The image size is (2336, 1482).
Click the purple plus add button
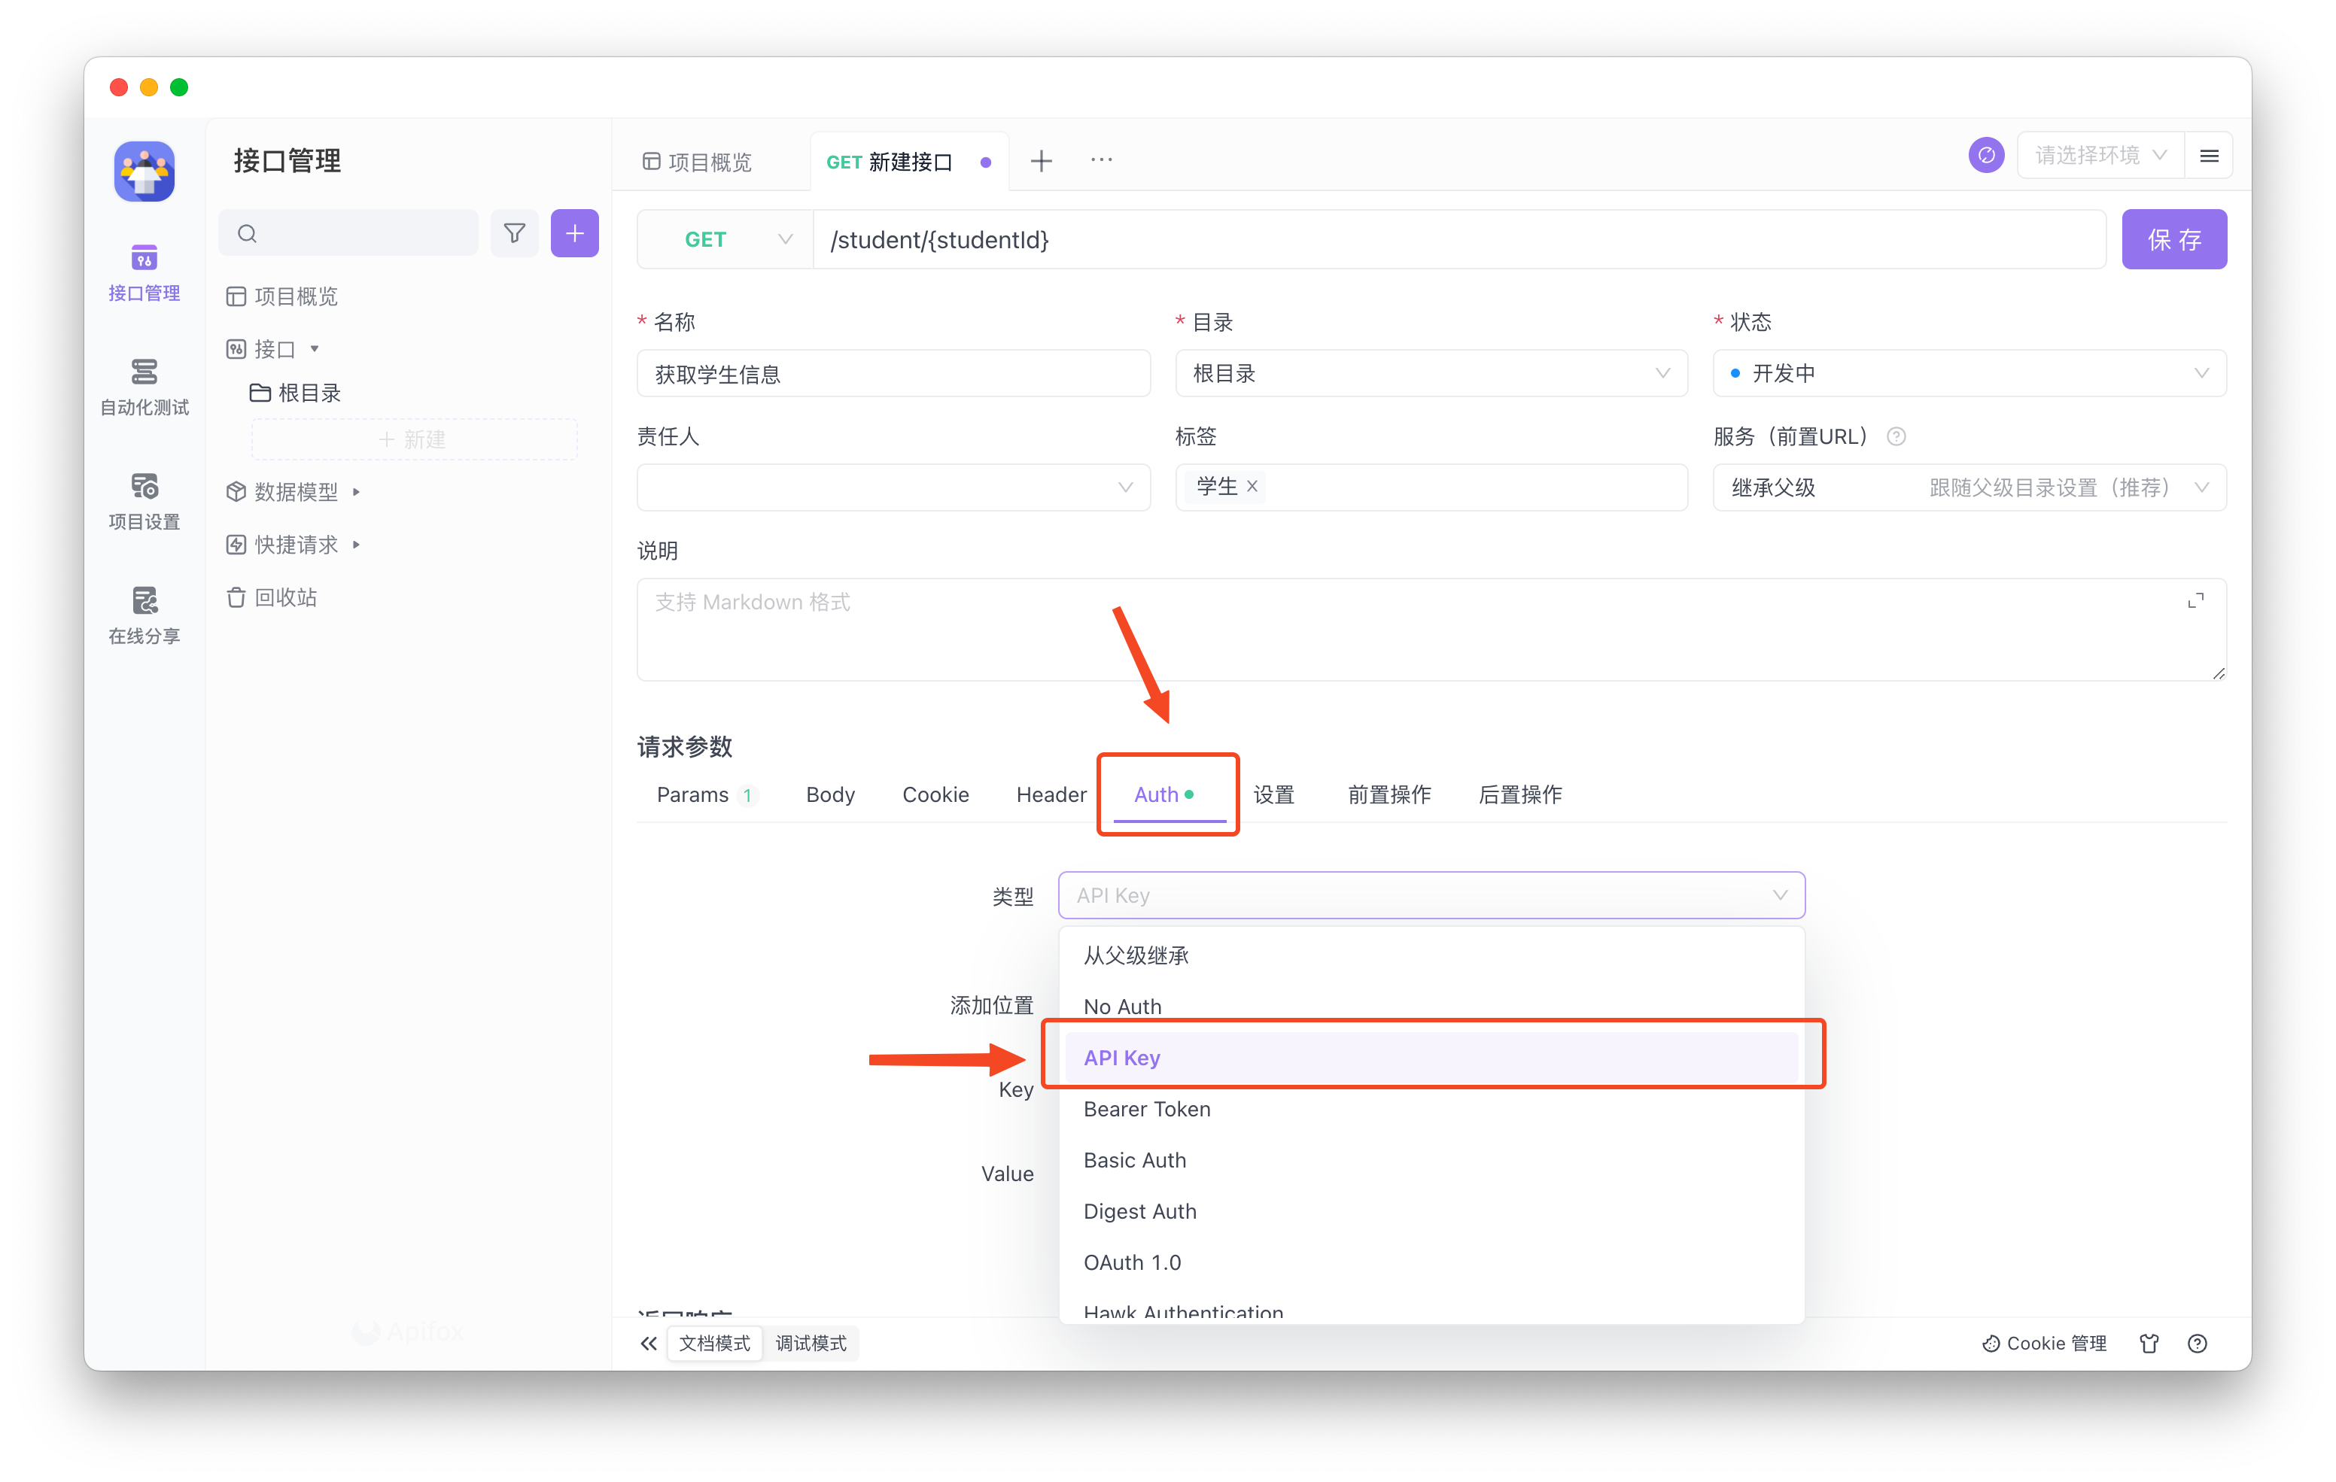574,234
